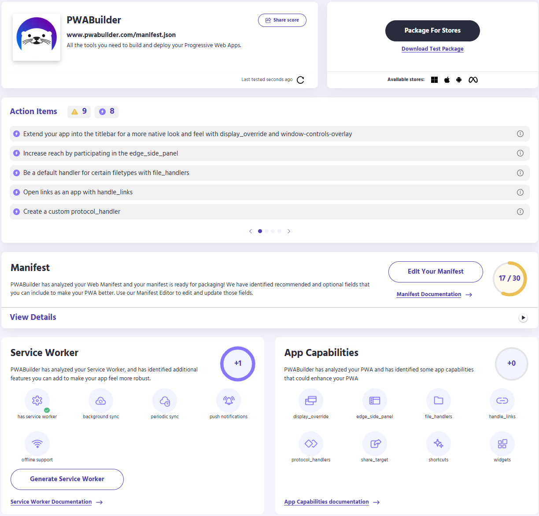Select the fourth action items page dot
The width and height of the screenshot is (539, 516).
279,231
